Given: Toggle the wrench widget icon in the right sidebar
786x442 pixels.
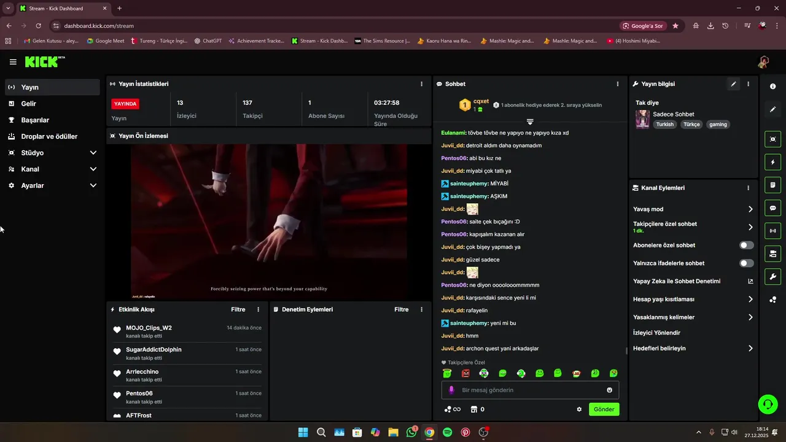Looking at the screenshot, I should [773, 276].
